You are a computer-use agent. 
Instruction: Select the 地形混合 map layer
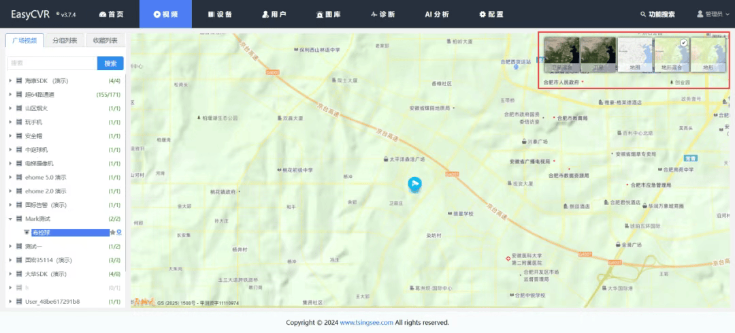(672, 55)
